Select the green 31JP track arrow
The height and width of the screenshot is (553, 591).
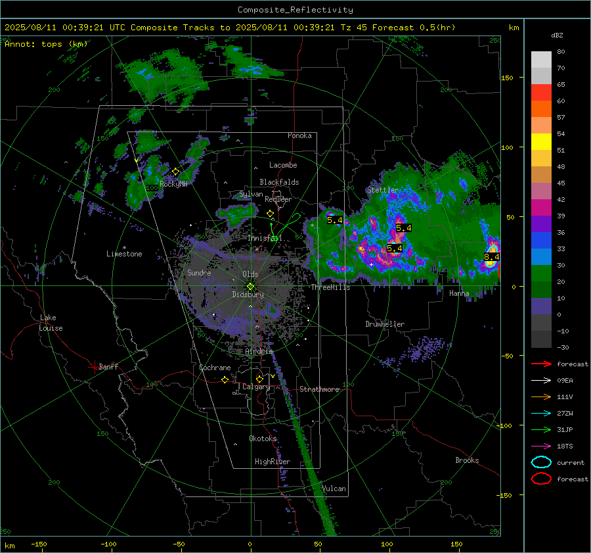[x=541, y=429]
